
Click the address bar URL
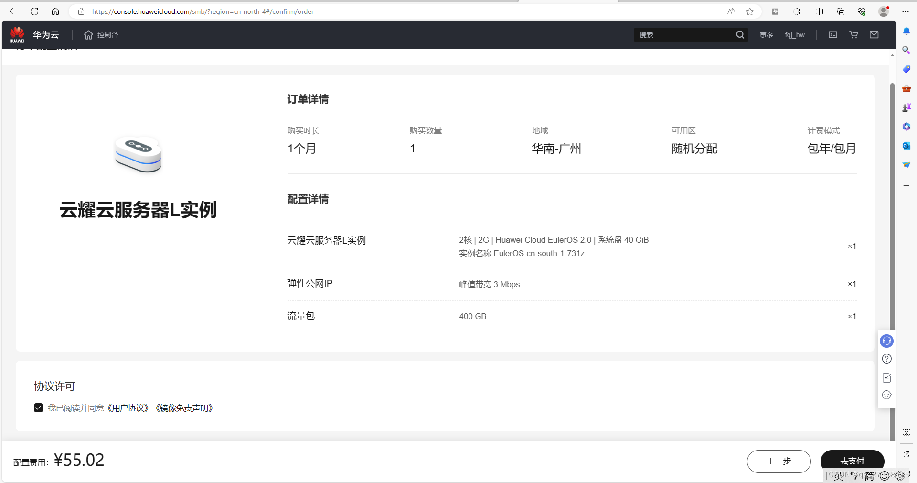203,11
